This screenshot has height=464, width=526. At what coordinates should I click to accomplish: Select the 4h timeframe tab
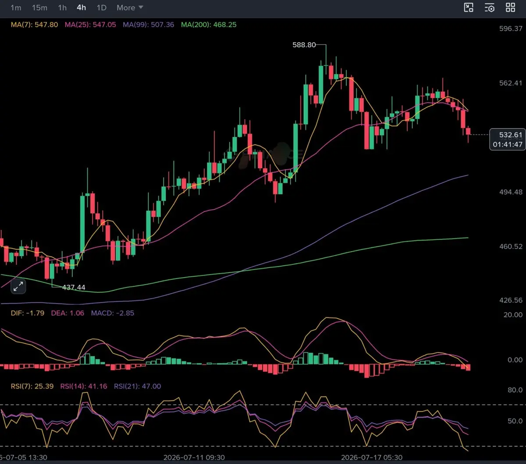pos(81,7)
